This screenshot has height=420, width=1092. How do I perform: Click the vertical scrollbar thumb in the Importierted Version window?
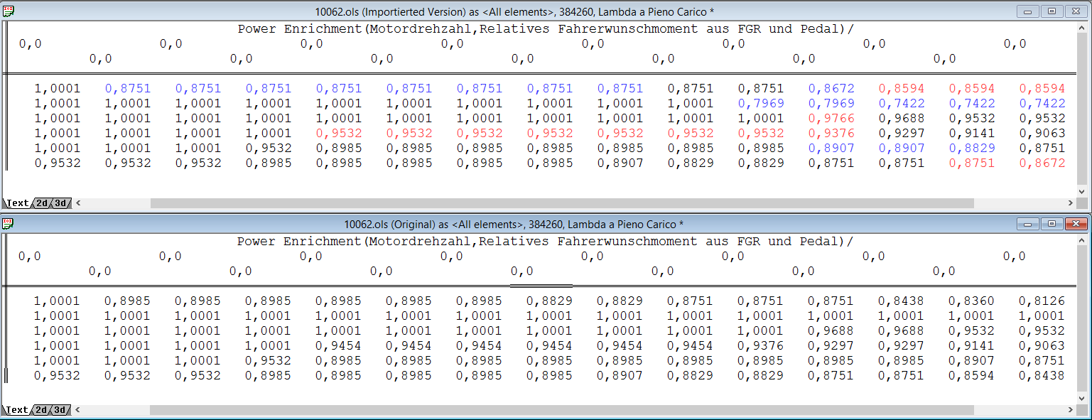(1083, 110)
